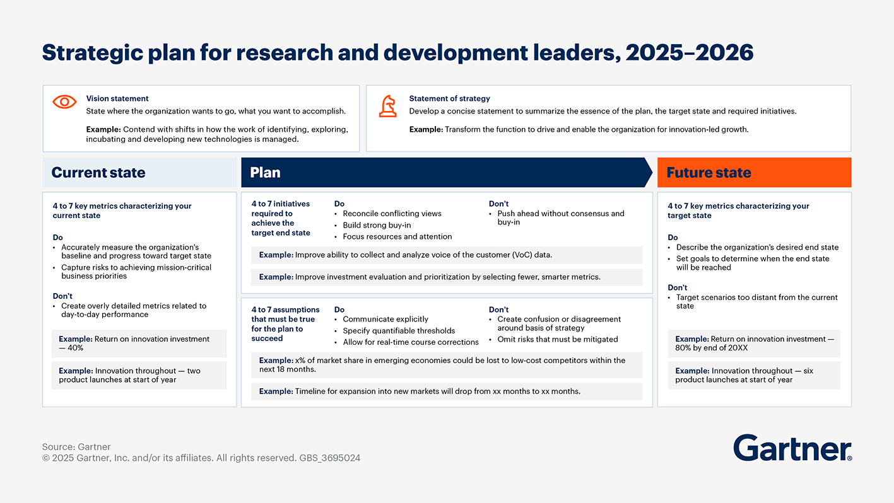Click the 'Do' label in Current state panel
894x503 pixels.
[58, 238]
